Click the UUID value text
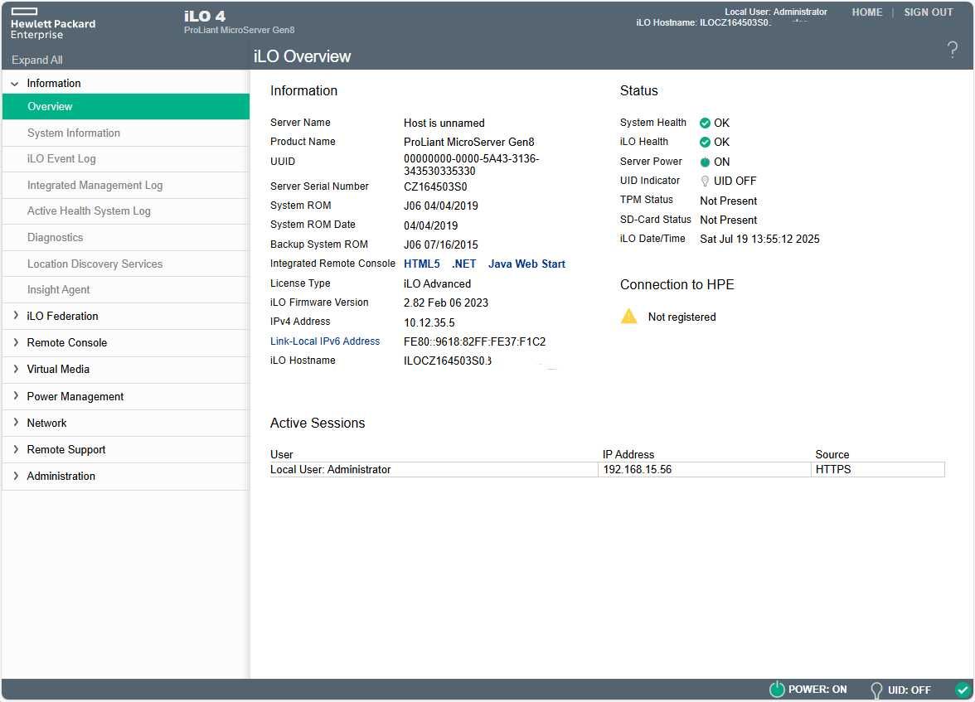 [471, 165]
